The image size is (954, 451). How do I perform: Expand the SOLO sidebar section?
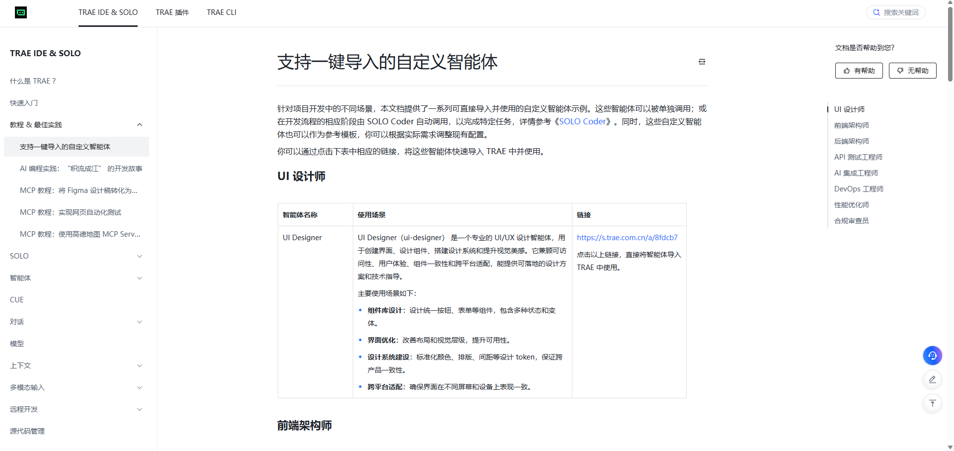pos(140,256)
